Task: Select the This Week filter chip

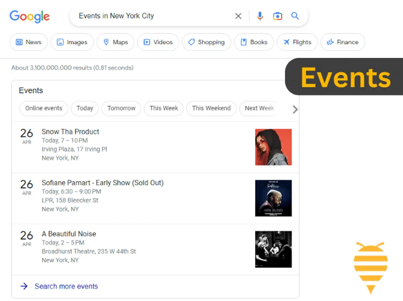Action: (x=164, y=108)
